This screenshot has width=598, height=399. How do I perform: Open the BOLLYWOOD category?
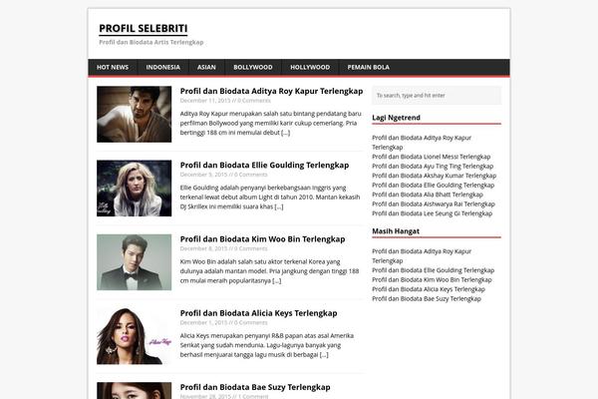click(x=253, y=67)
